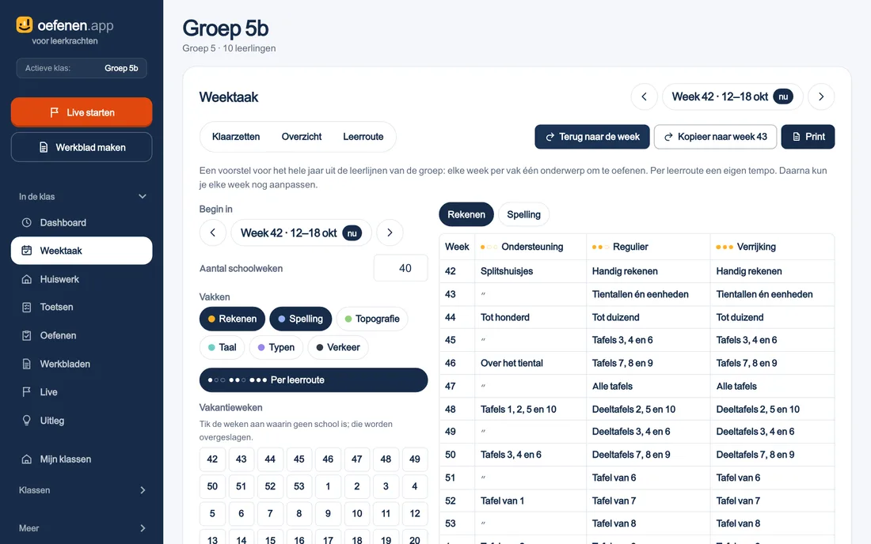
Task: Edit the Aantal schoolweken field
Action: pyautogui.click(x=401, y=268)
